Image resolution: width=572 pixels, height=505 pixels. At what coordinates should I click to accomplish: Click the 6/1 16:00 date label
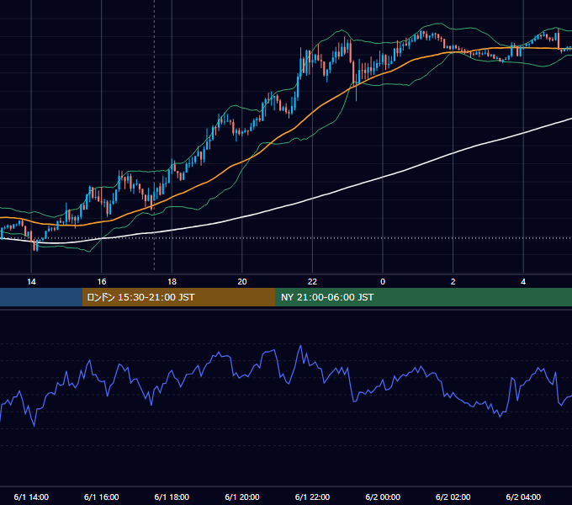click(x=102, y=497)
